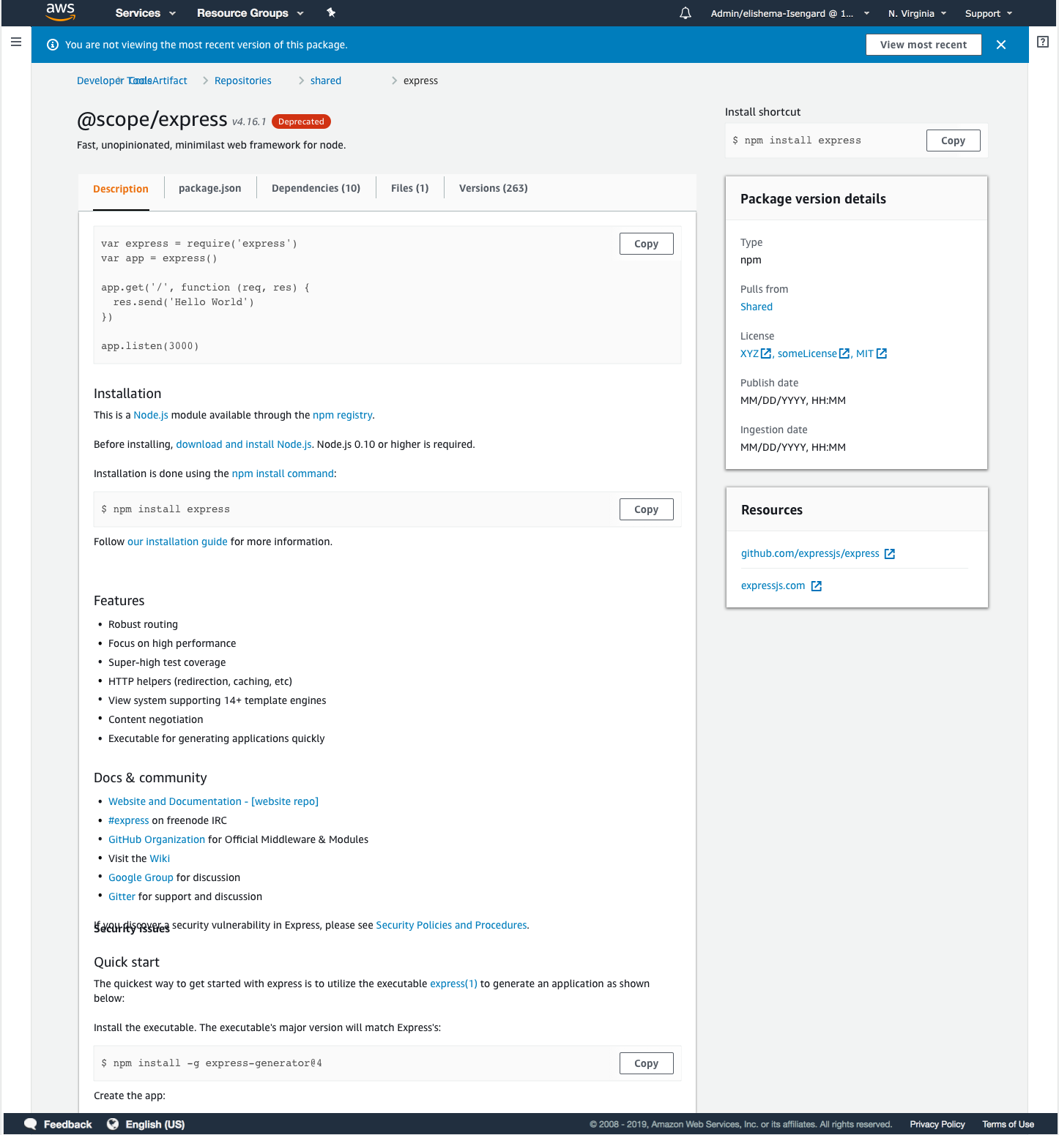This screenshot has height=1135, width=1059.
Task: Open the hamburger navigation menu
Action: point(16,42)
